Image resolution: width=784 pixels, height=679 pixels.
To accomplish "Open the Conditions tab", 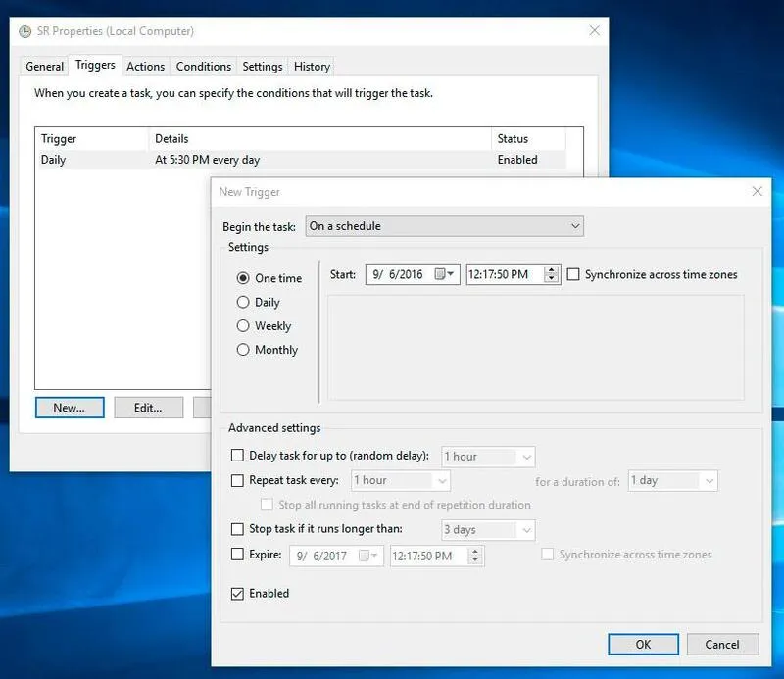I will pyautogui.click(x=204, y=67).
